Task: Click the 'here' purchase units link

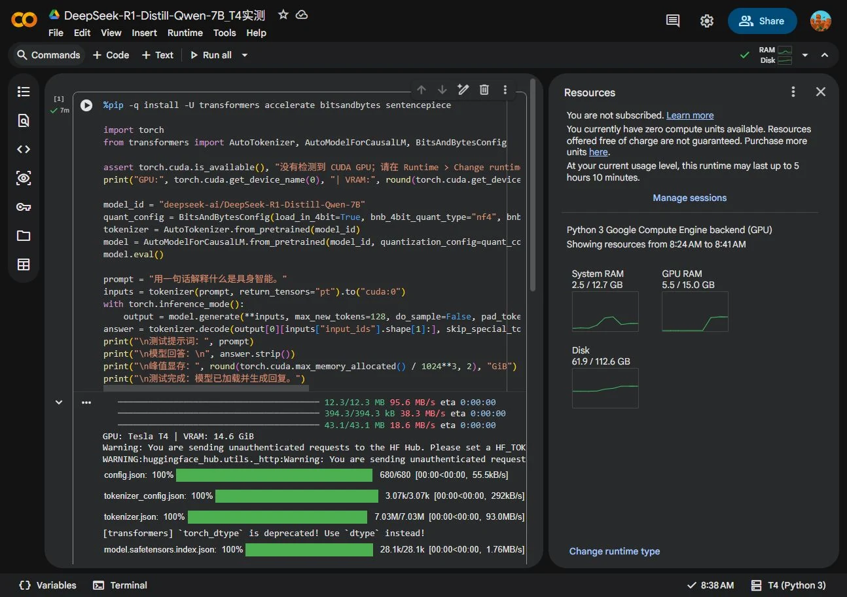Action: point(598,152)
